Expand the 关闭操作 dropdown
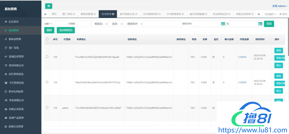 [270, 14]
